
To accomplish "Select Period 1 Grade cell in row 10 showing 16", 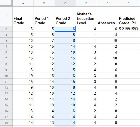I will (44, 76).
